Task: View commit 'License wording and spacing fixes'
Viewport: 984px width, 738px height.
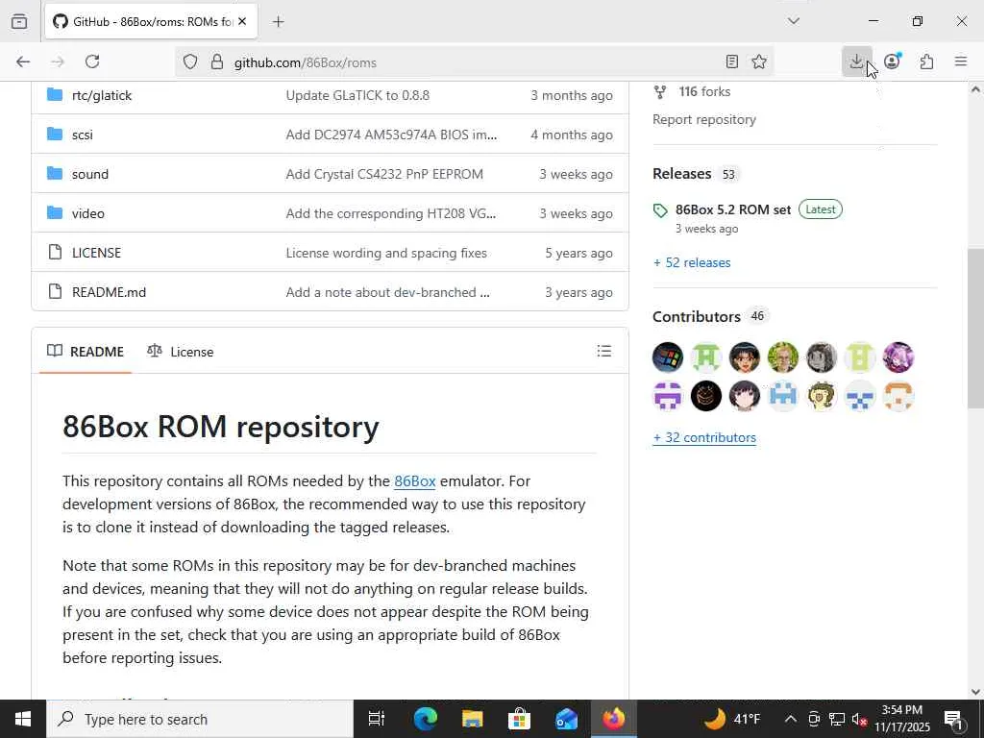Action: (x=386, y=253)
